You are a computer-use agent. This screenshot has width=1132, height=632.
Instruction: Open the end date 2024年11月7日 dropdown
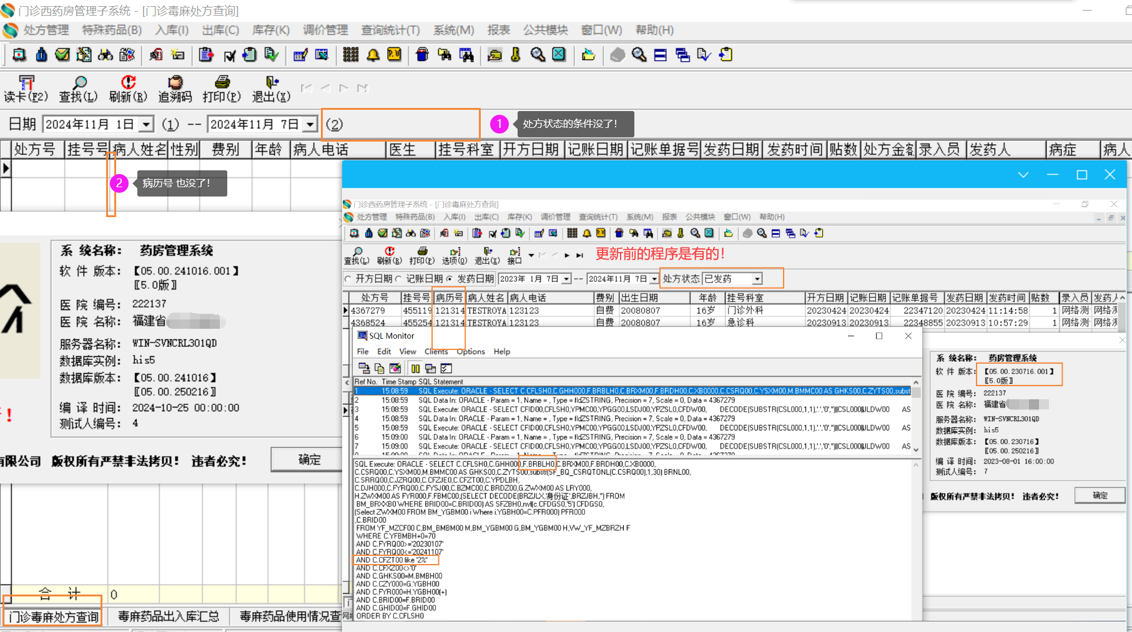[x=310, y=124]
